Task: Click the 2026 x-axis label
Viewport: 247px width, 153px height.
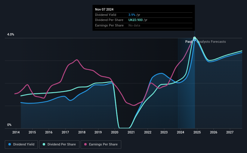Action: click(213, 132)
